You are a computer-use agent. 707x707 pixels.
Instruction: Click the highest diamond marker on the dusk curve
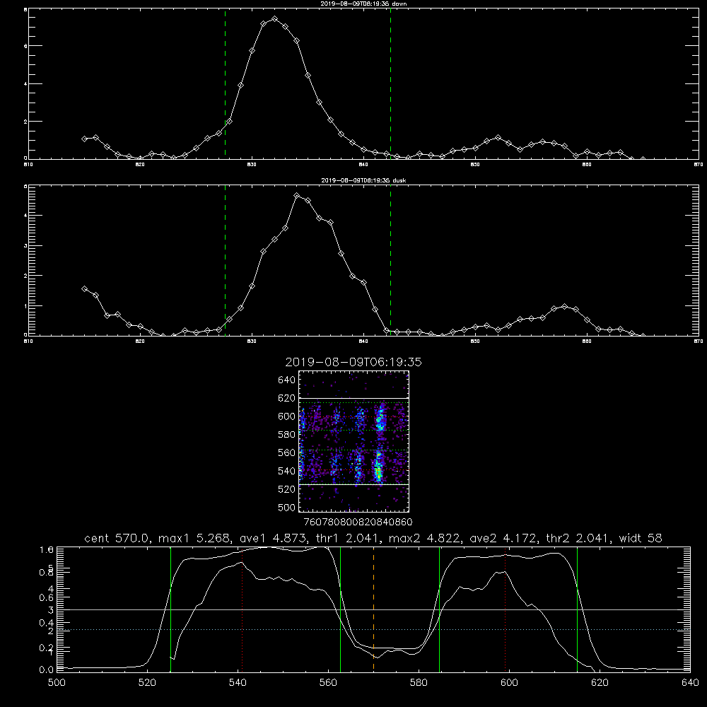pyautogui.click(x=297, y=196)
